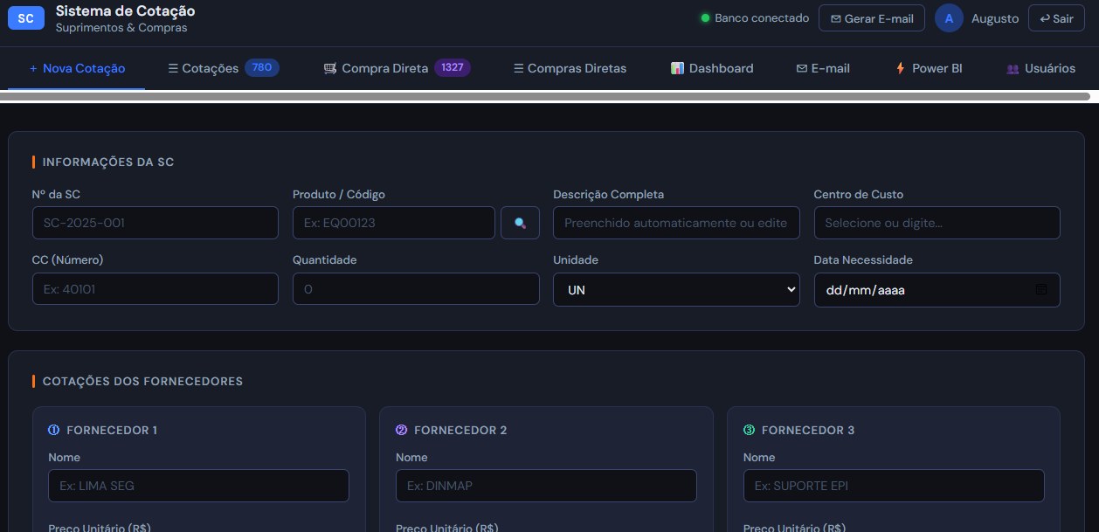The height and width of the screenshot is (532, 1099).
Task: Click the Suprimentos & Compras subtitle
Action: [x=121, y=28]
